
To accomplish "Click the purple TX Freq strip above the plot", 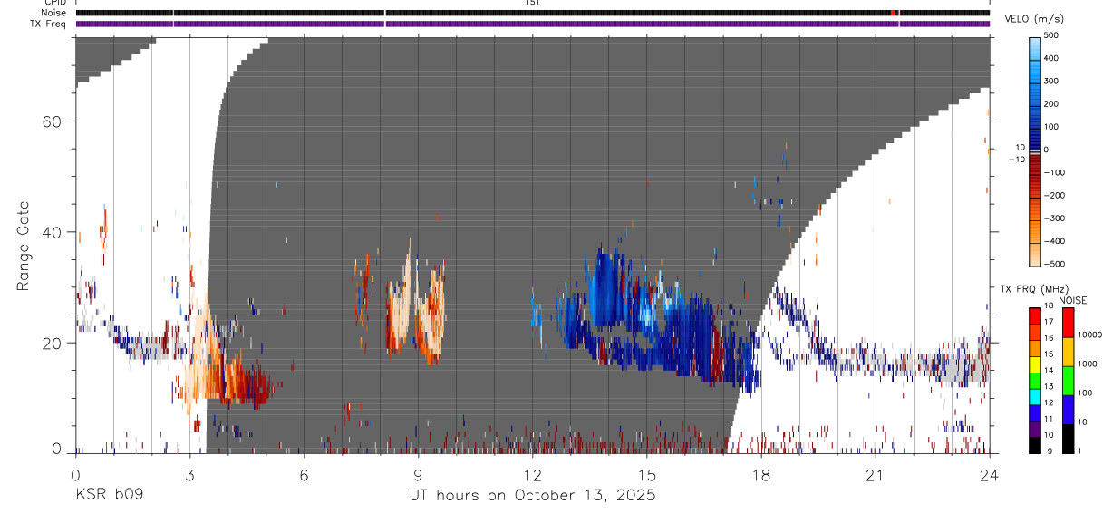I will click(532, 23).
